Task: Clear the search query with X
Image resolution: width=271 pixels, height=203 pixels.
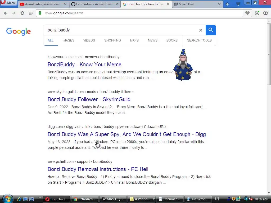Action: click(201, 30)
